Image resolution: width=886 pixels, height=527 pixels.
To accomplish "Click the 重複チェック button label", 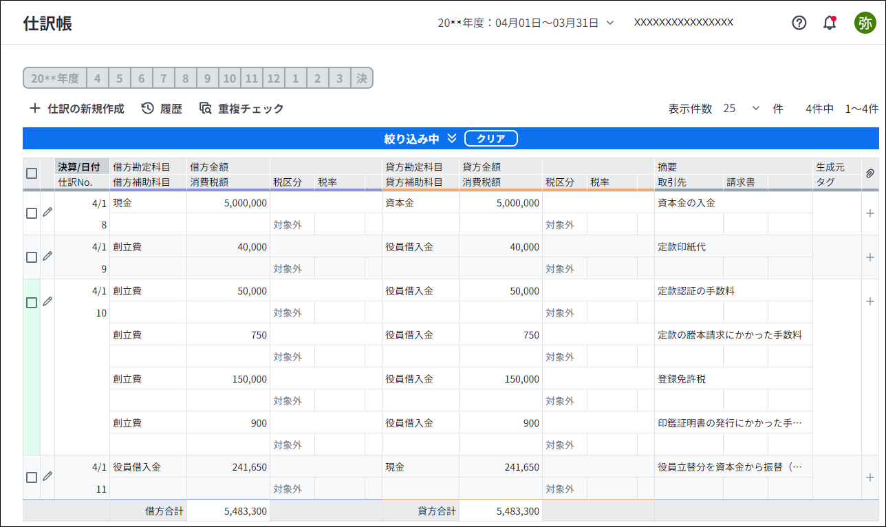I will click(251, 109).
